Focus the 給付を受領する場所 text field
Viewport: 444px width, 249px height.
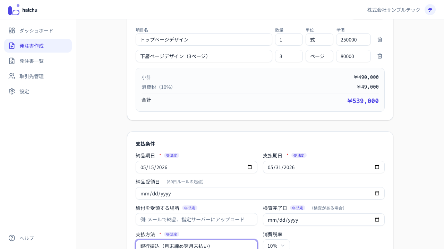click(196, 220)
